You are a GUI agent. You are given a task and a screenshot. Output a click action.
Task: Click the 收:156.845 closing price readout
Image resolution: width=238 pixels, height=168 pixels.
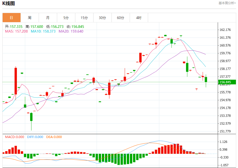pos(75,27)
